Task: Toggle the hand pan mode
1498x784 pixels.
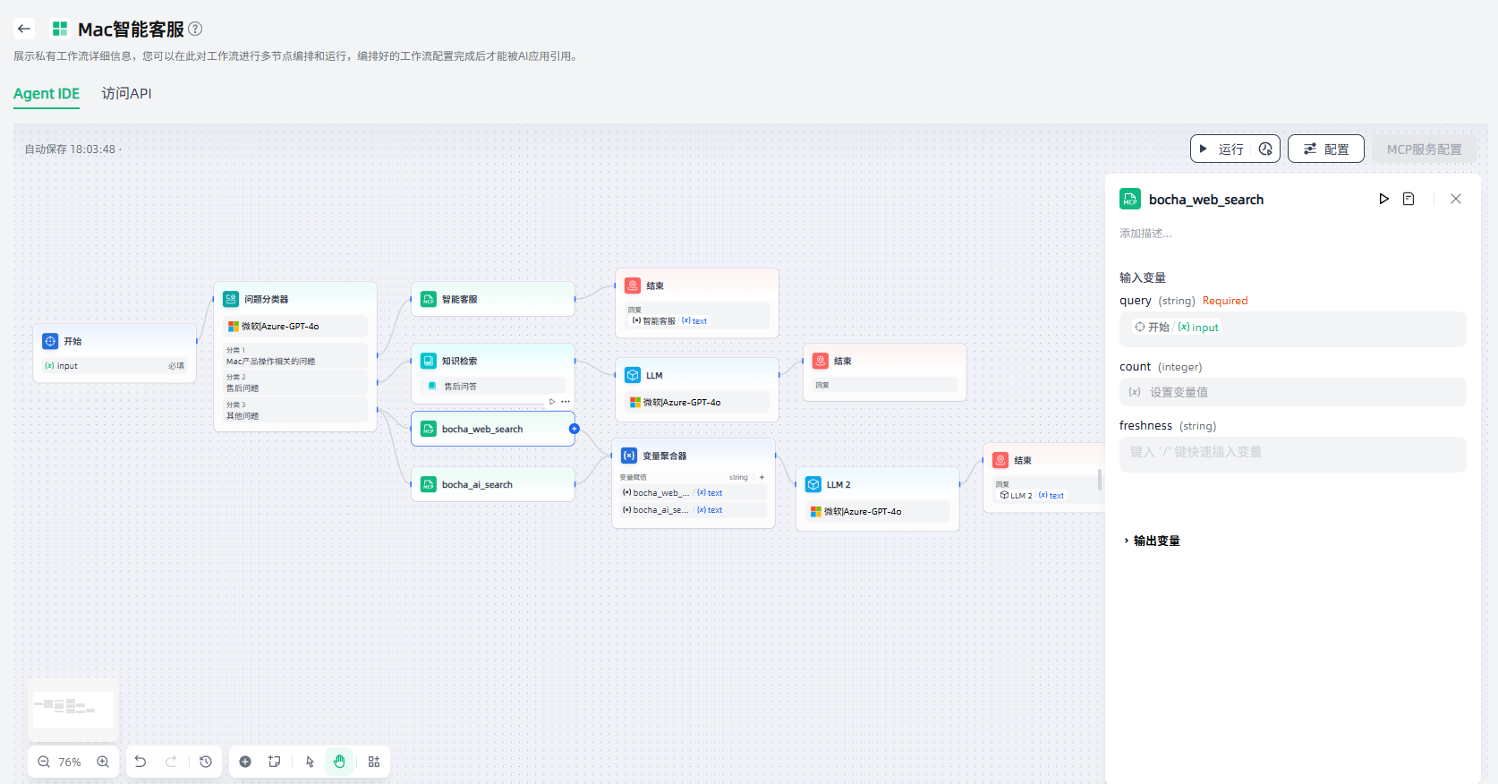Action: (x=339, y=762)
